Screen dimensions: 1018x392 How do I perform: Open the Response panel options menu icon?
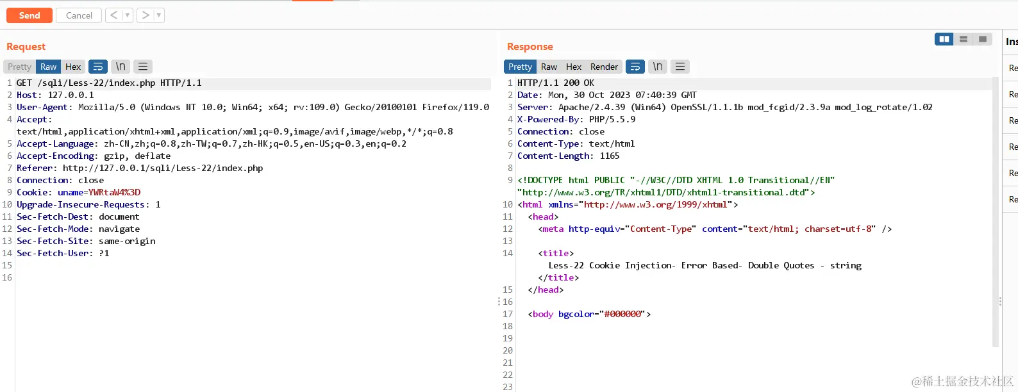coord(680,67)
